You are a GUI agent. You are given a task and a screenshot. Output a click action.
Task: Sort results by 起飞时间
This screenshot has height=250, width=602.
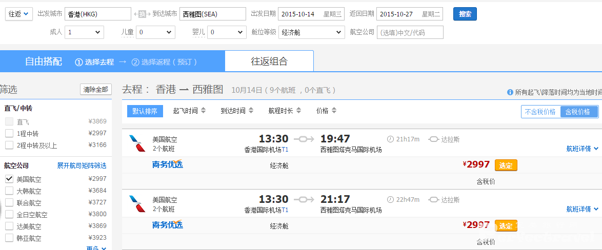186,111
